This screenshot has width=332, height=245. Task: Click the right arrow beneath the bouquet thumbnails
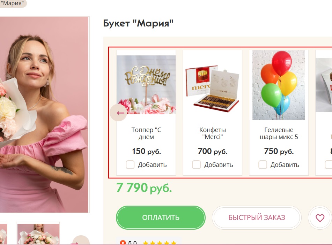click(x=81, y=240)
